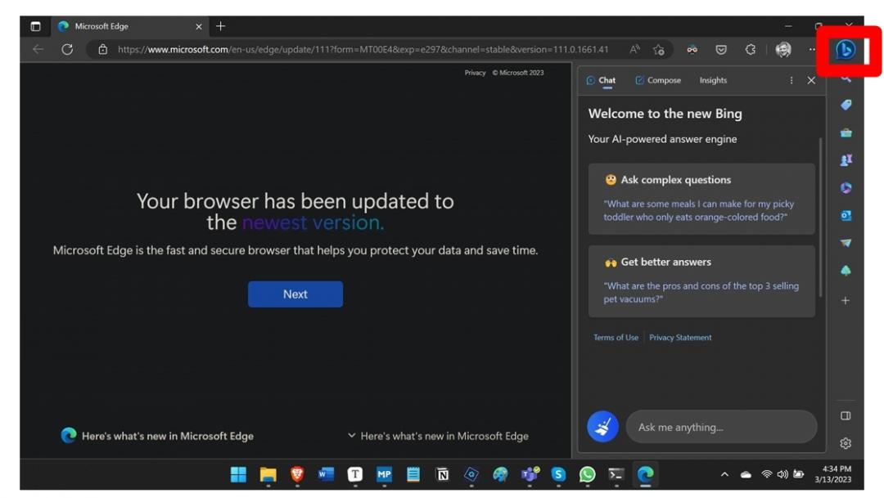Toggle sidebar layout panel icon
The height and width of the screenshot is (498, 884).
[x=846, y=415]
